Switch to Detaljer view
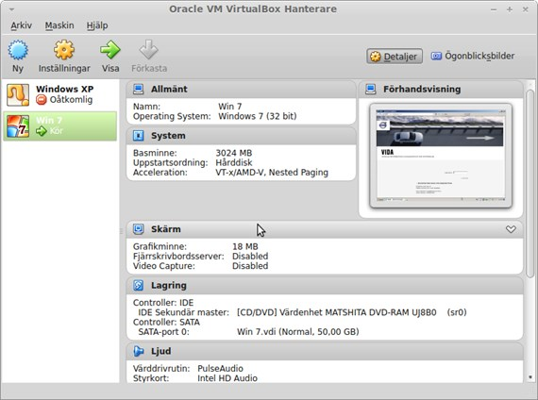Screen dimensions: 538x400 (395, 57)
